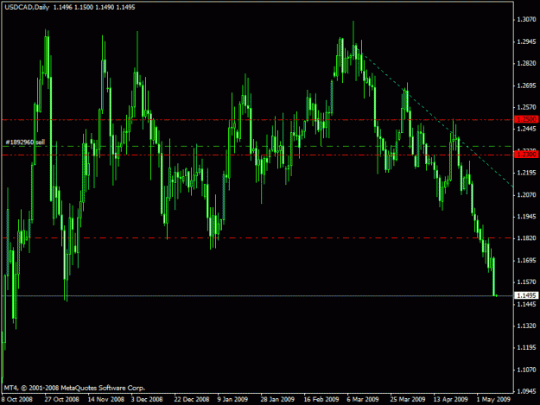The width and height of the screenshot is (540, 405).
Task: Click the 27 Oct 2008 date label
Action: pyautogui.click(x=61, y=400)
